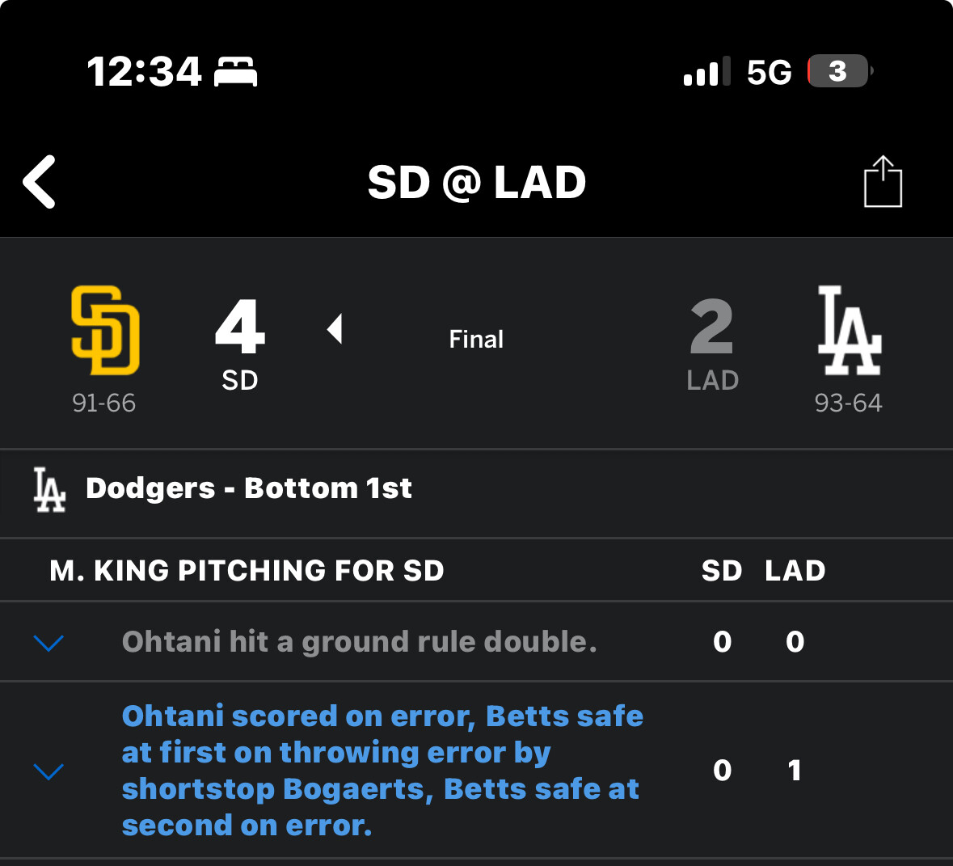This screenshot has width=953, height=866.
Task: Tap the Padres score of 4
Action: tap(240, 327)
